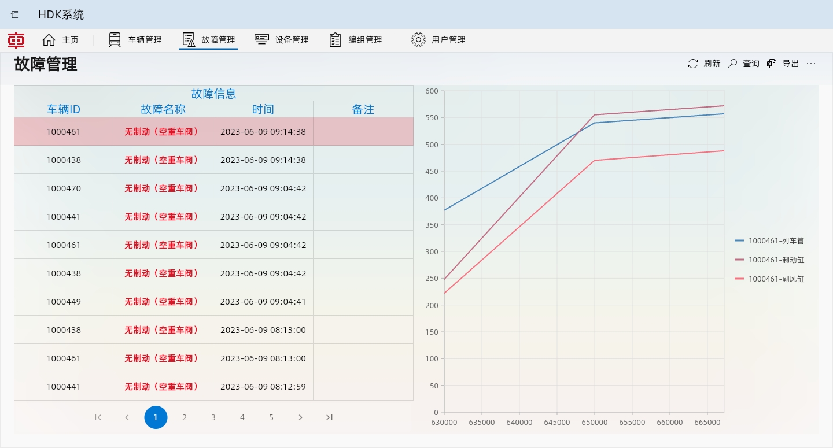Open the 设备管理 tab
This screenshot has height=448, width=833.
point(282,40)
